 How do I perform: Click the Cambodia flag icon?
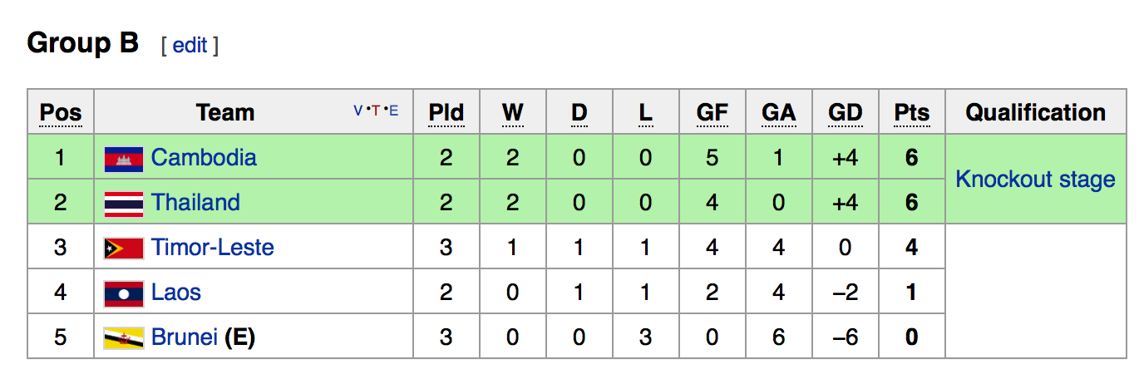(123, 158)
